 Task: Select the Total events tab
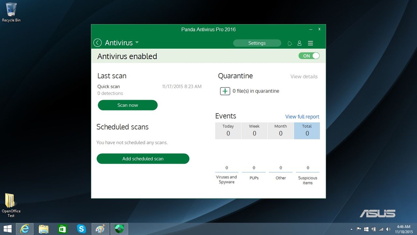(307, 131)
